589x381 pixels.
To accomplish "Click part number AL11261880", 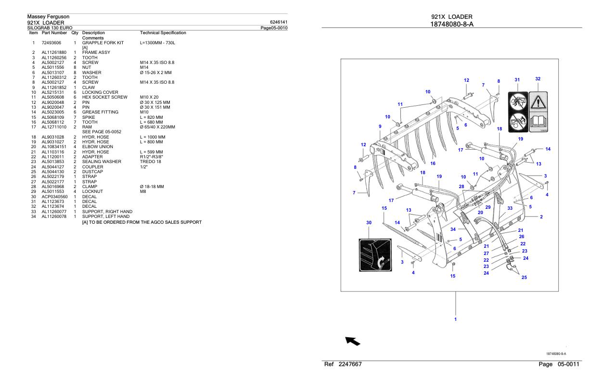I will [x=54, y=52].
